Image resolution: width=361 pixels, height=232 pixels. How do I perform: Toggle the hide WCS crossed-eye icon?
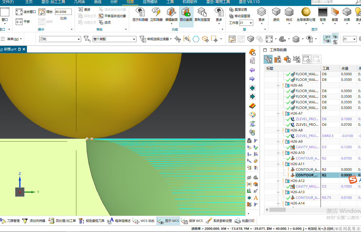pyautogui.click(x=335, y=42)
